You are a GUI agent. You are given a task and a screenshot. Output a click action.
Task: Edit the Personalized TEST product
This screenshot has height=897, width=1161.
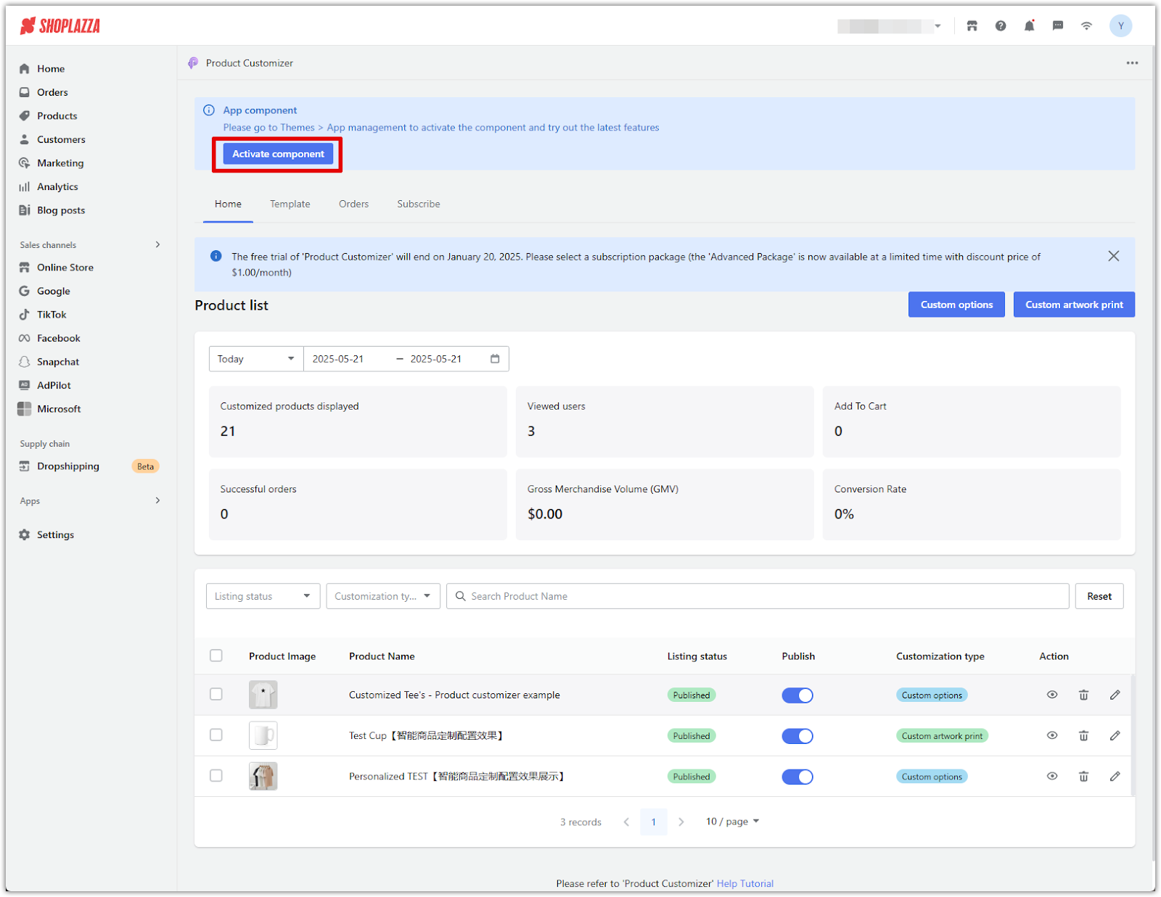[1115, 776]
